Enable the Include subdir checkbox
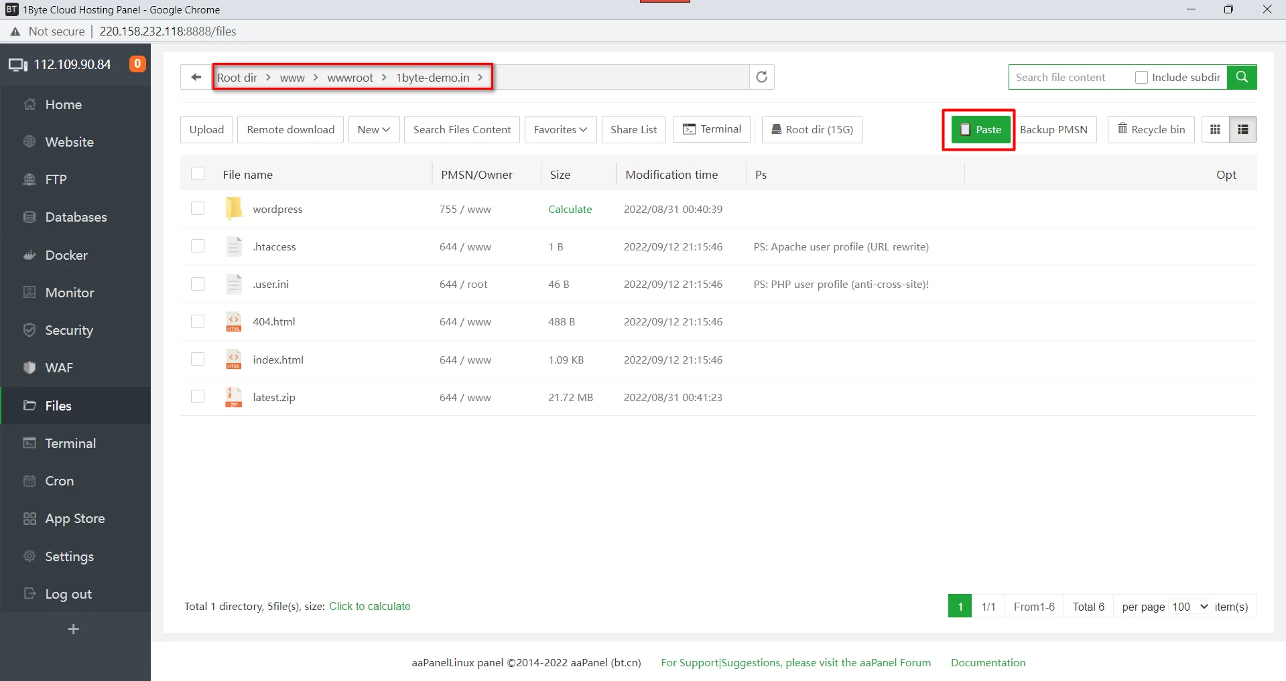Screen dimensions: 1286x681 (x=1140, y=76)
